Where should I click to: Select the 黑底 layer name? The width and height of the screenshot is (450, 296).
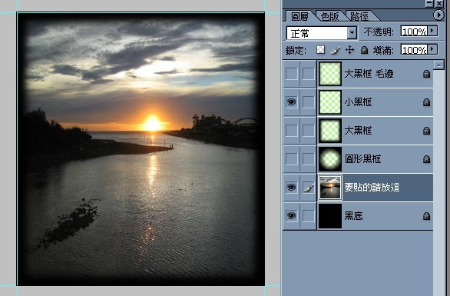click(x=353, y=216)
